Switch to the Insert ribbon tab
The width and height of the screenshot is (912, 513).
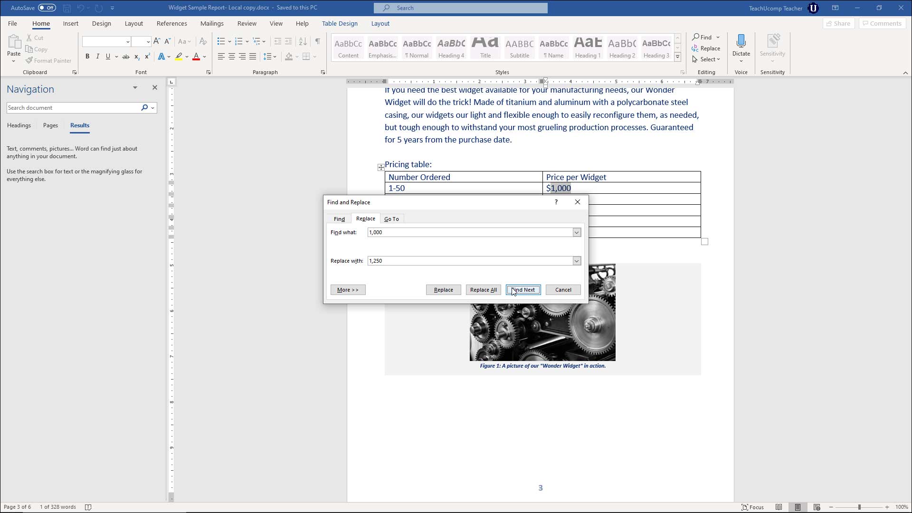(70, 23)
